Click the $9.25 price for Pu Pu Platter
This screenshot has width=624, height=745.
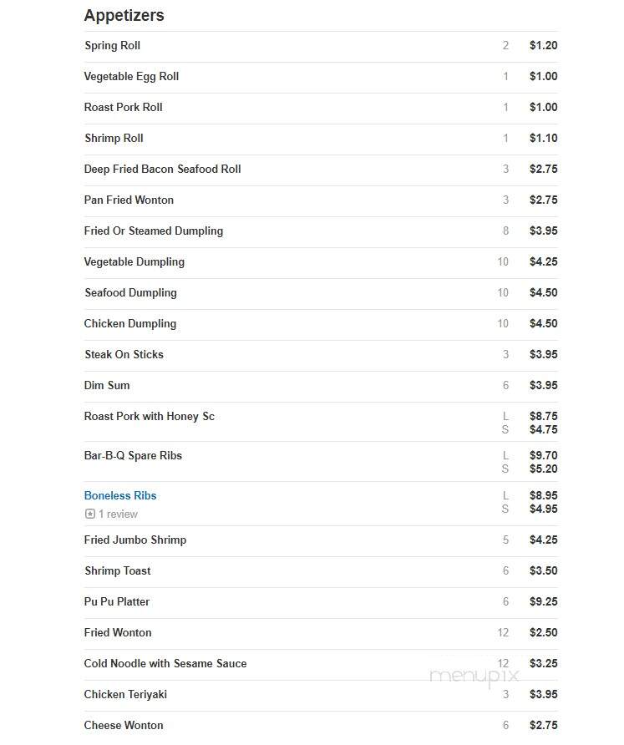point(543,602)
